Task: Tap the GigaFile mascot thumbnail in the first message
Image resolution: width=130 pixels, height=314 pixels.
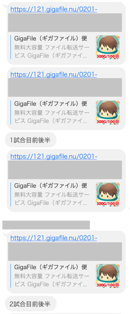Action: point(108,47)
